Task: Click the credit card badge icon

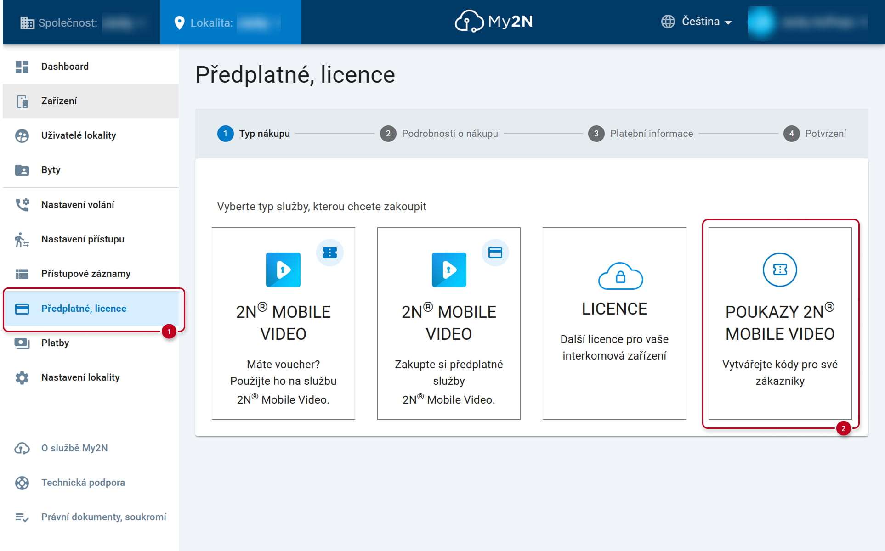Action: coord(495,253)
